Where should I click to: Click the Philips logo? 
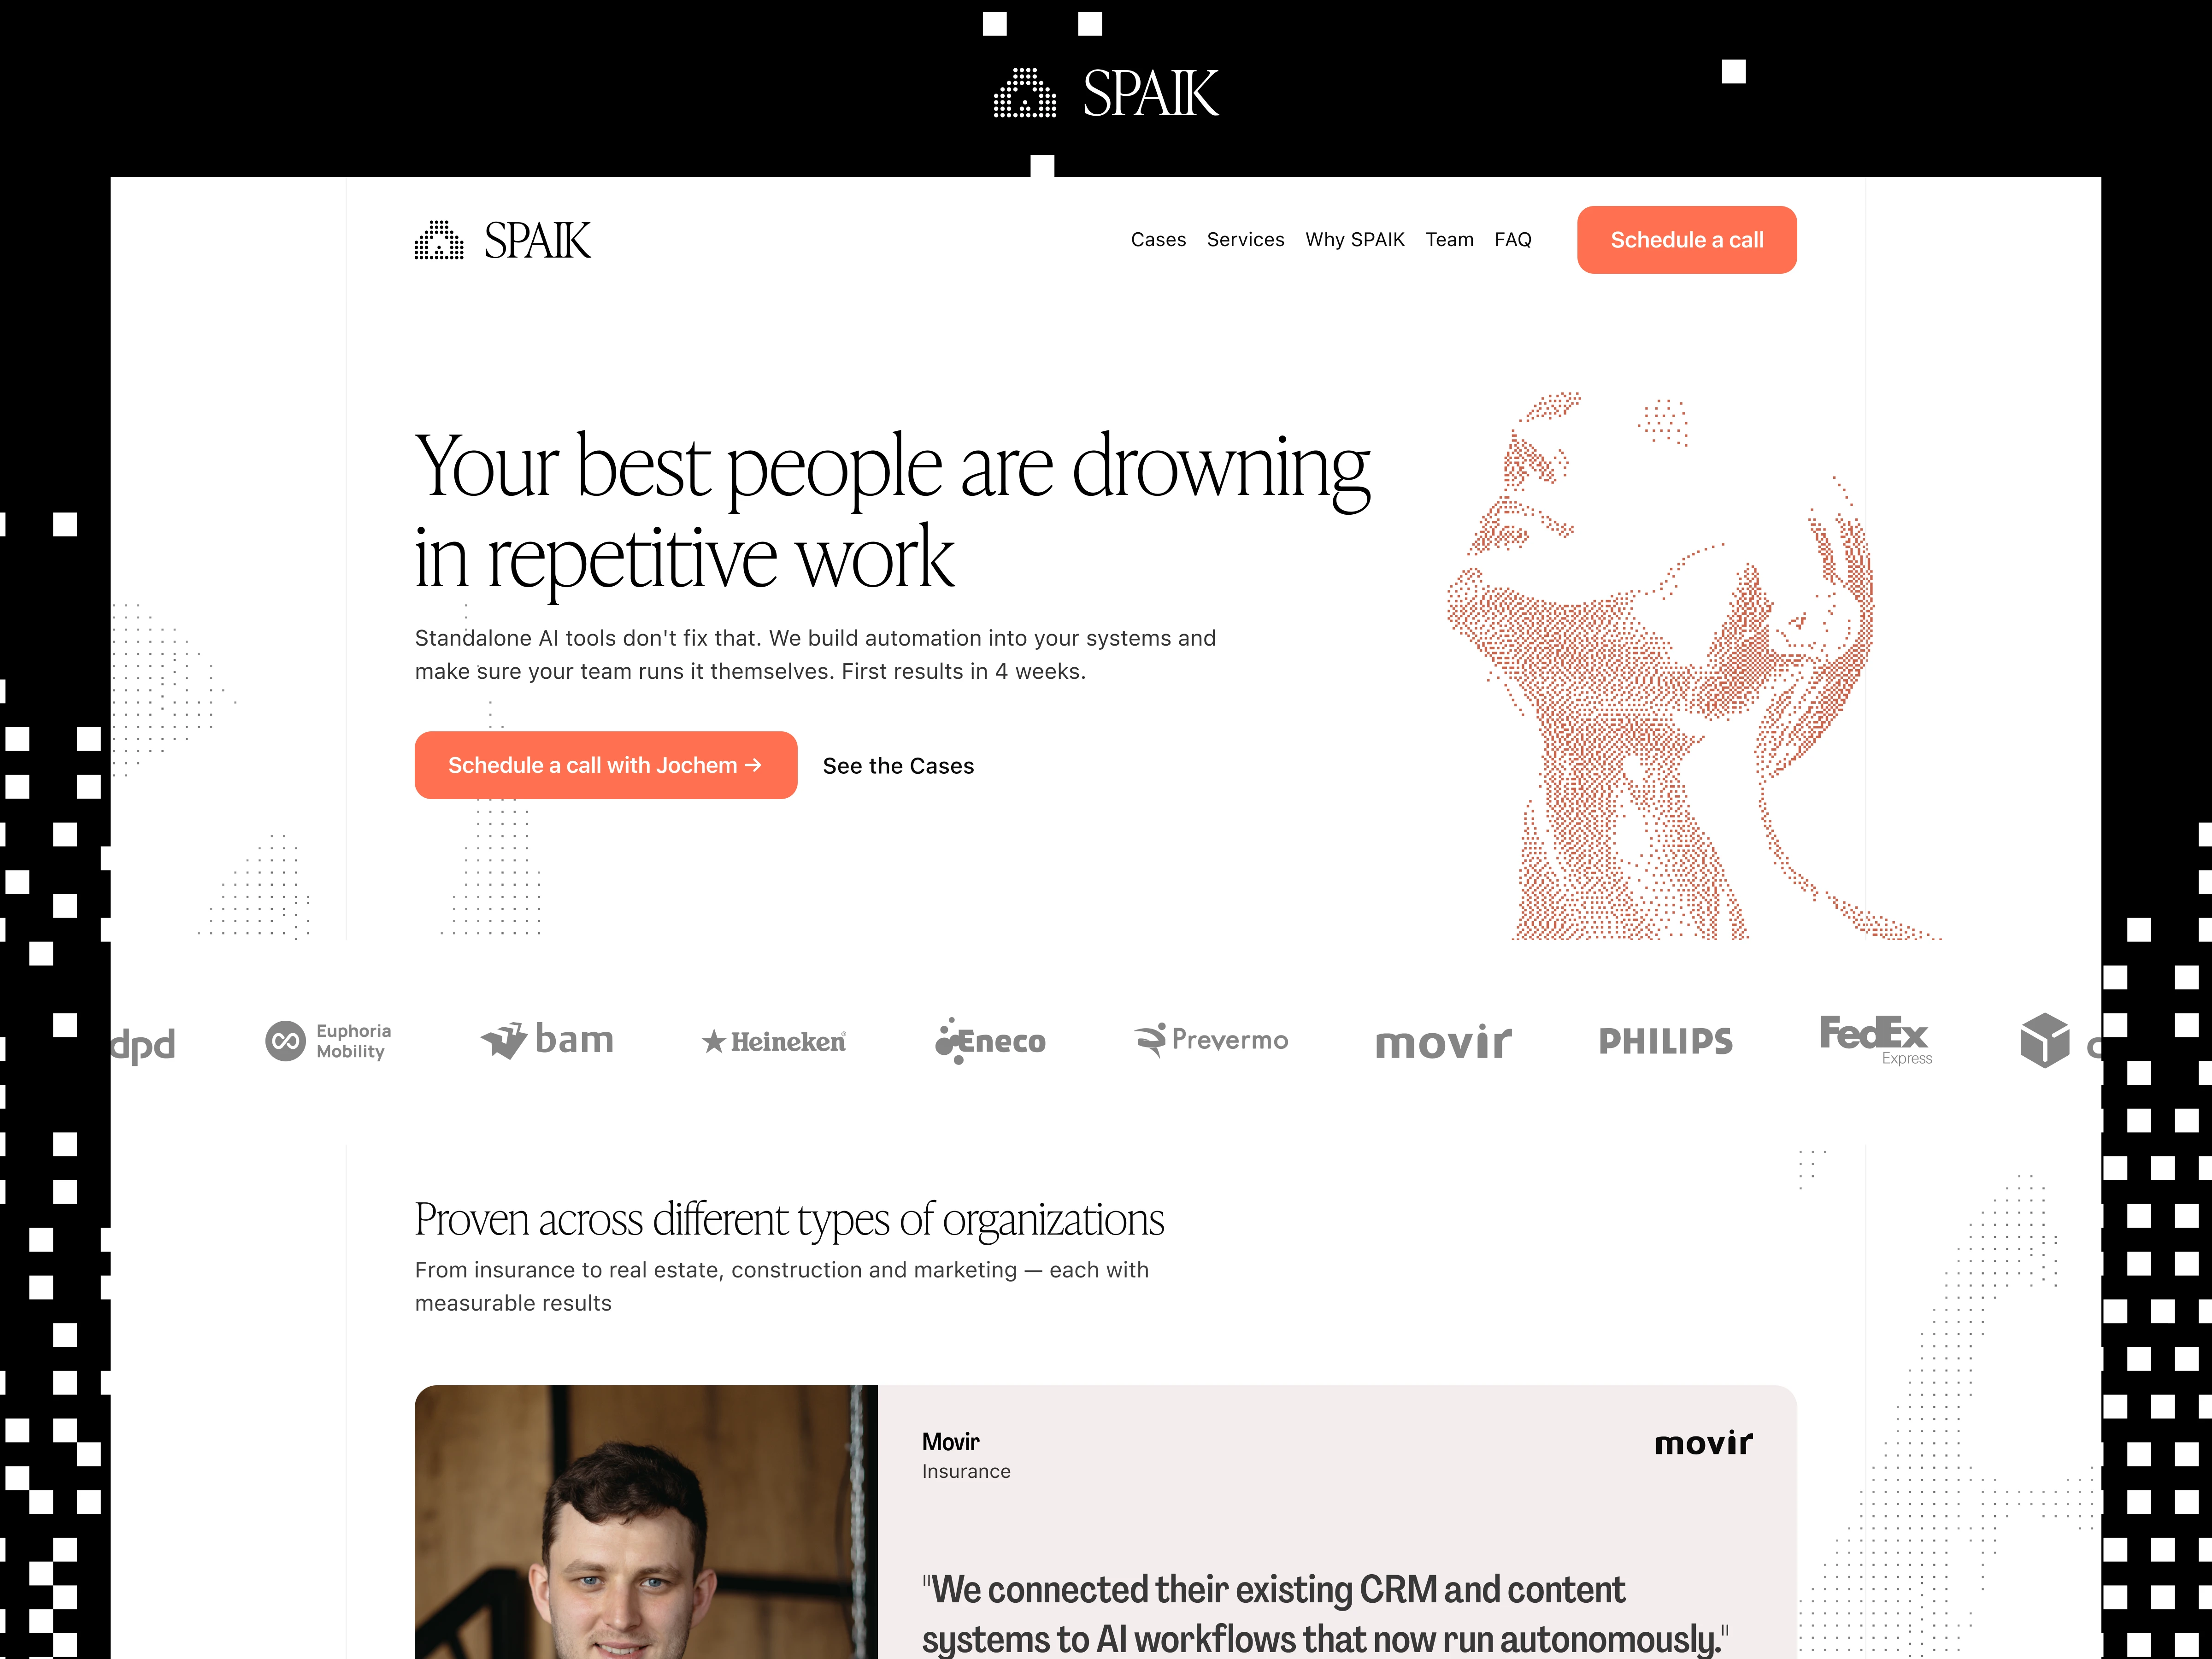tap(1665, 1041)
